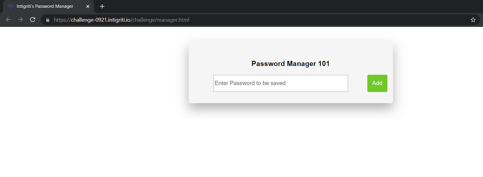Click the browser forward arrow
Screen dimensions: 483x177
[x=20, y=20]
